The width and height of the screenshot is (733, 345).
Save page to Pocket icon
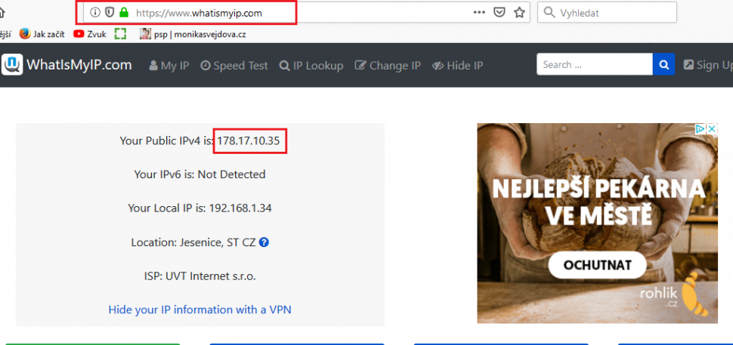[499, 13]
